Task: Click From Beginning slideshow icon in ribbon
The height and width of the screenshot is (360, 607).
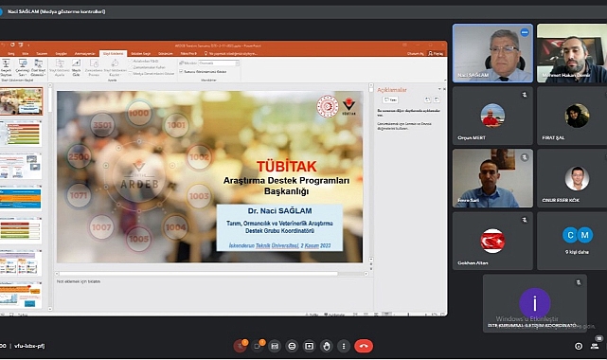Action: 6,67
